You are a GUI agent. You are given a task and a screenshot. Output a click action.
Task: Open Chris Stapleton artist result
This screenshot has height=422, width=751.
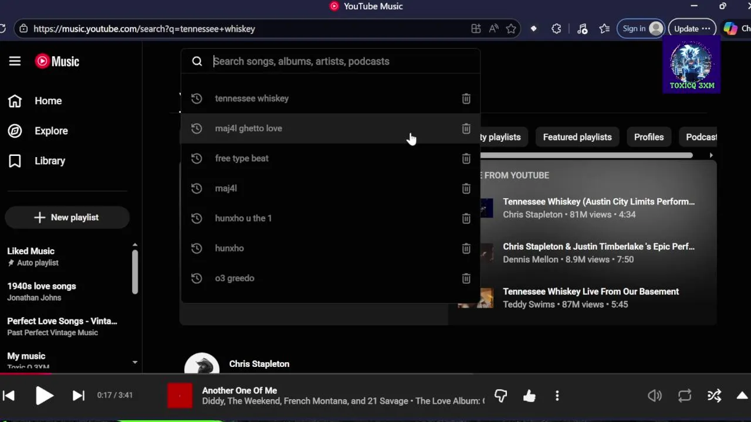coord(259,364)
